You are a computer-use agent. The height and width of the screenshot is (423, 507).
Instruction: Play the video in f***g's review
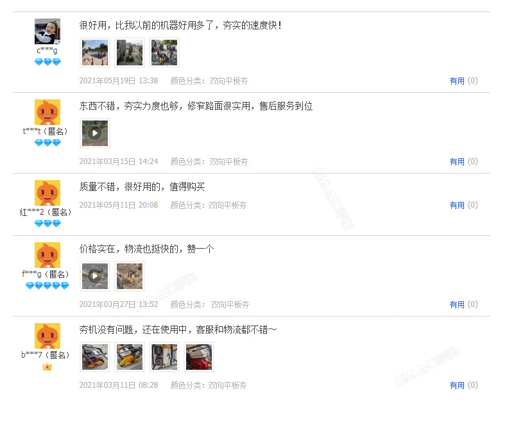point(95,276)
